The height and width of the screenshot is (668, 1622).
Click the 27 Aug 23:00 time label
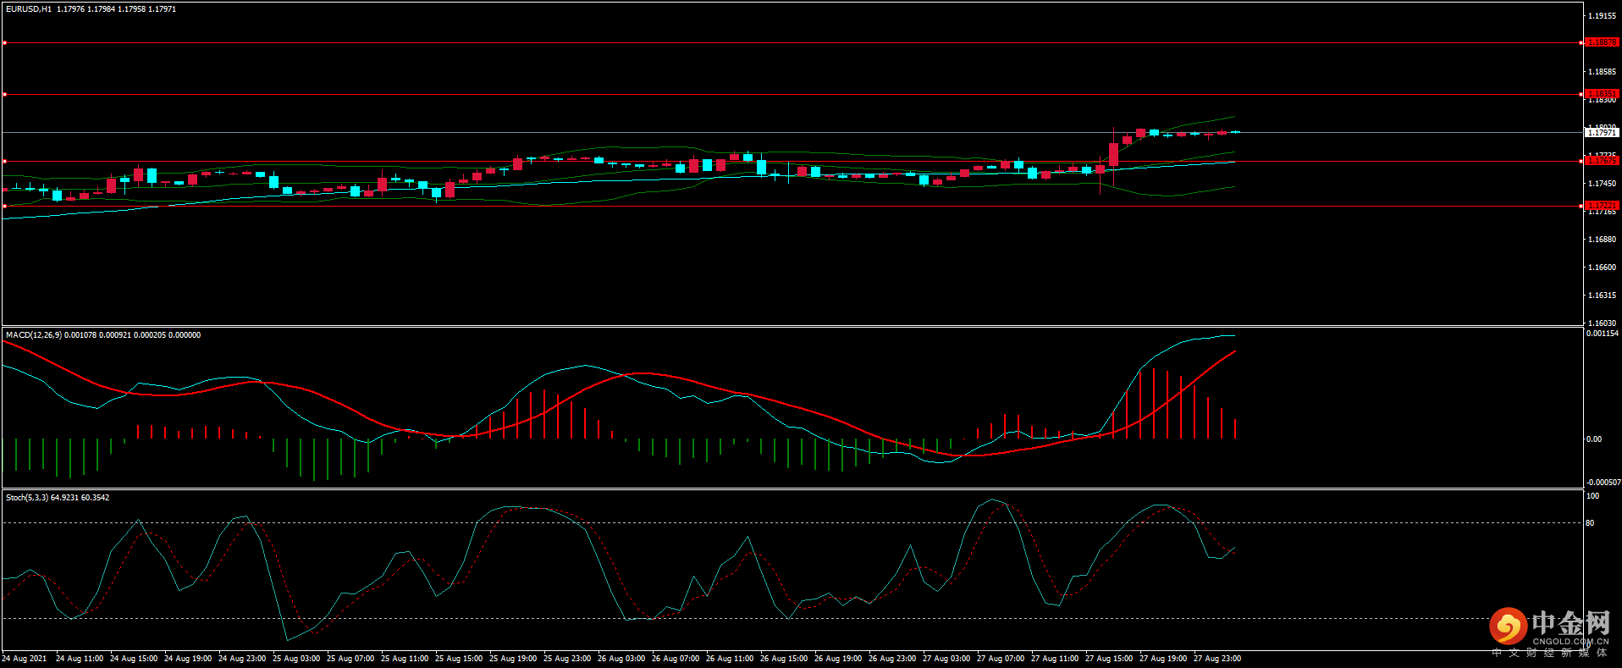tap(1217, 659)
